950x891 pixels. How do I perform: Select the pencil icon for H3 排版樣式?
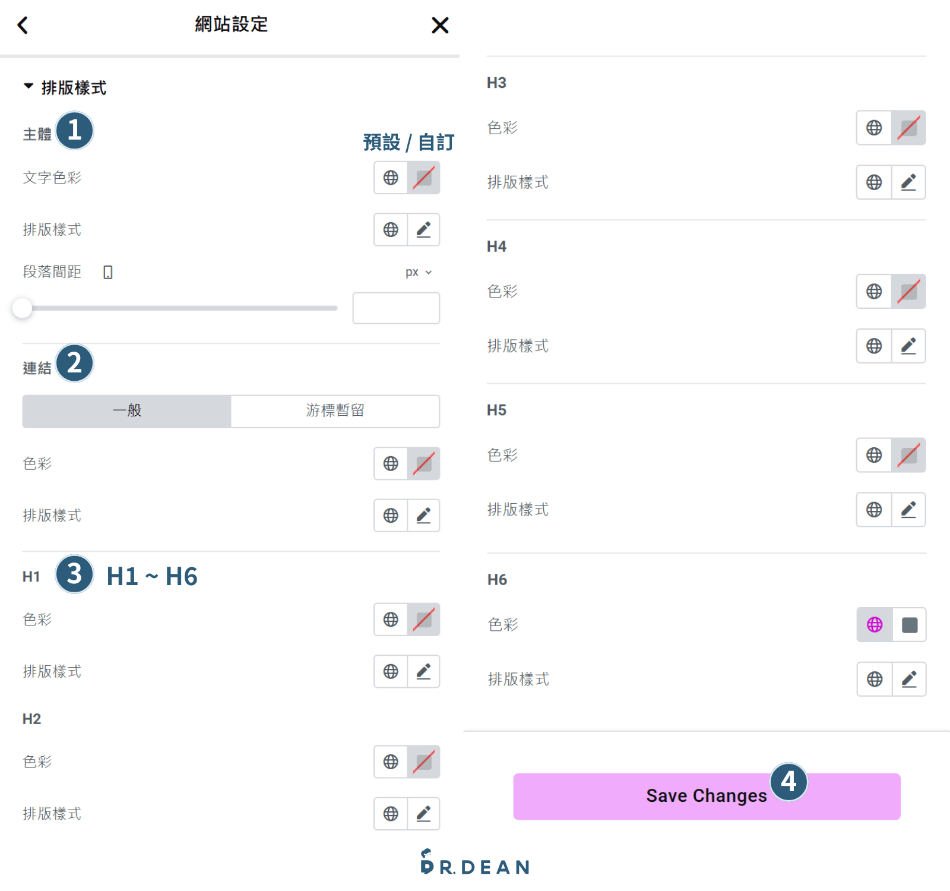click(908, 182)
